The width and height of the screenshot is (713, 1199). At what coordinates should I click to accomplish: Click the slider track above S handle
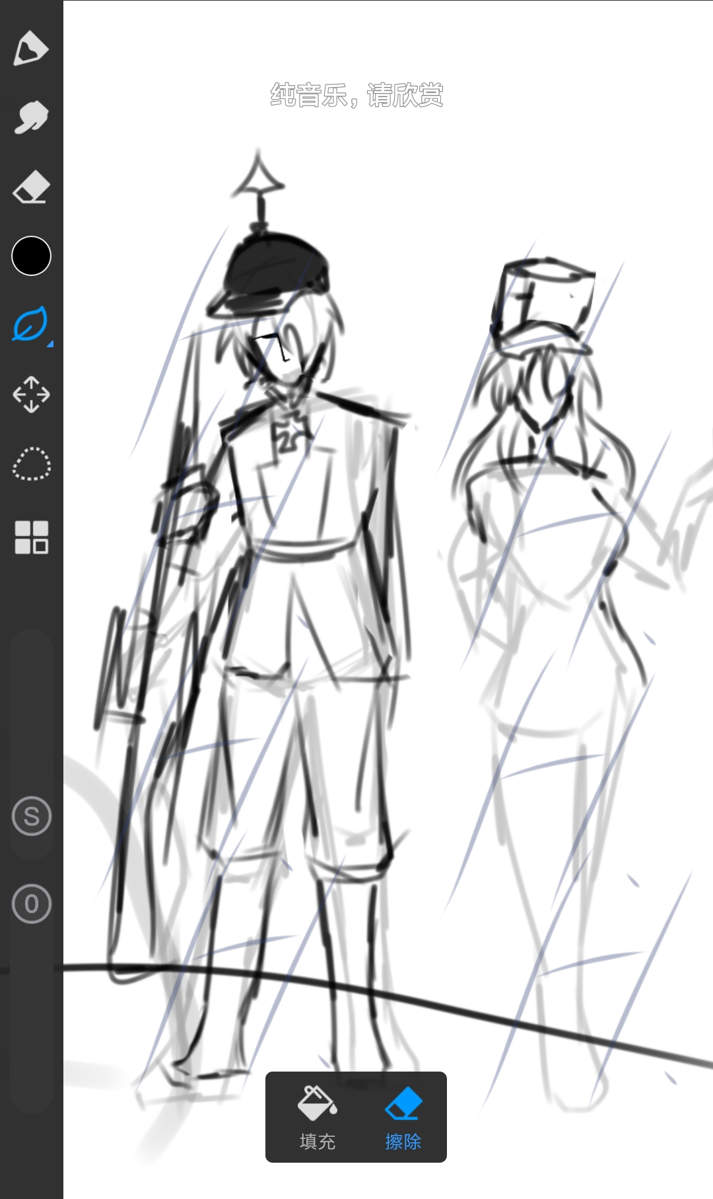click(31, 713)
